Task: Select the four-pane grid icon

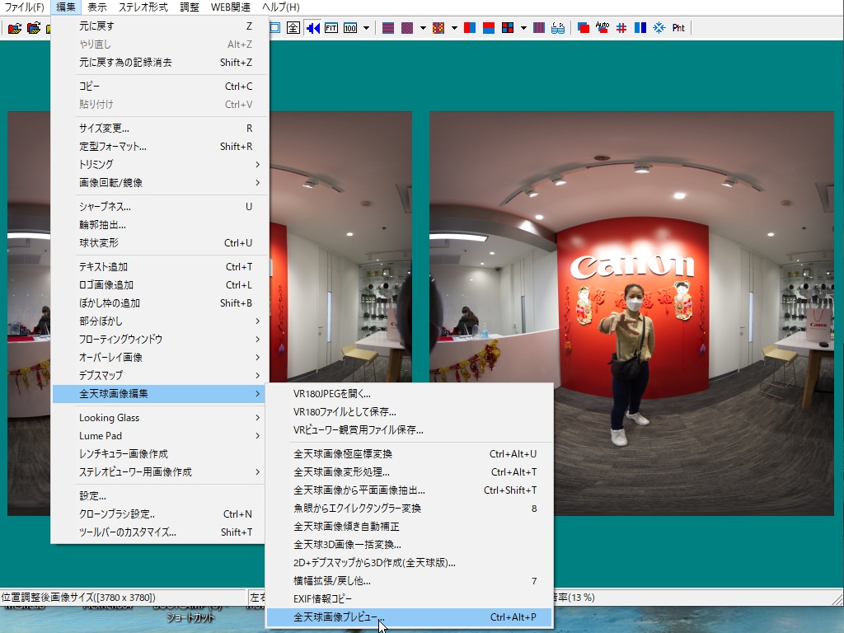Action: 508,28
